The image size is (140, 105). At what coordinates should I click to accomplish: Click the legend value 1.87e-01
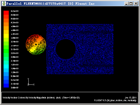14,65
